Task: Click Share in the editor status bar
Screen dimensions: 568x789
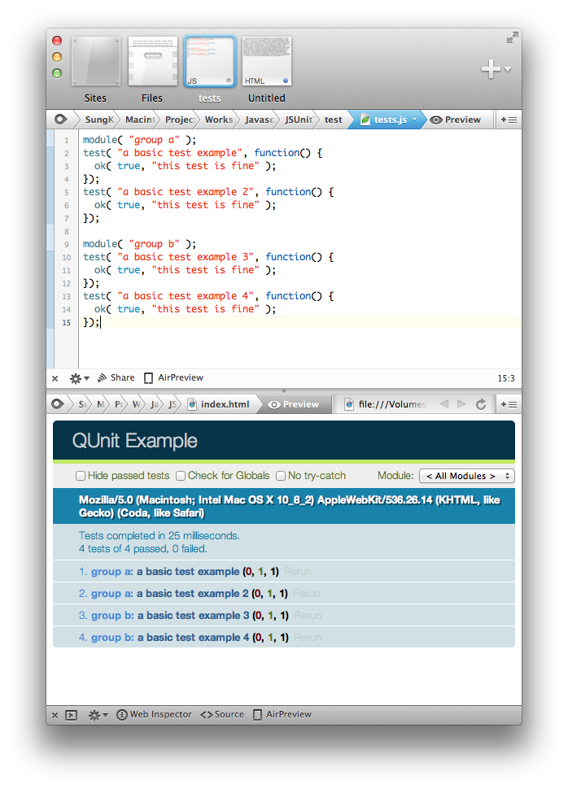Action: pyautogui.click(x=116, y=378)
